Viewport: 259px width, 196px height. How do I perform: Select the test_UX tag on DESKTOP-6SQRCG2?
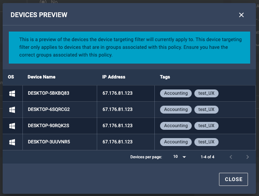206,110
